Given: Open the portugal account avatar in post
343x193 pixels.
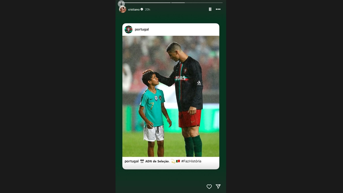Looking at the screenshot, I should [129, 29].
